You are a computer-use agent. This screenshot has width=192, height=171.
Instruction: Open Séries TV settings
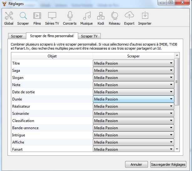pos(52,18)
